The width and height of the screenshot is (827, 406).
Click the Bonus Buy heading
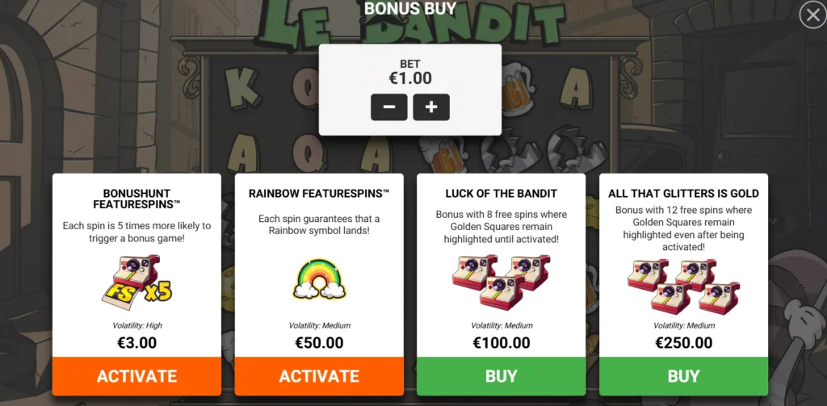[x=410, y=8]
